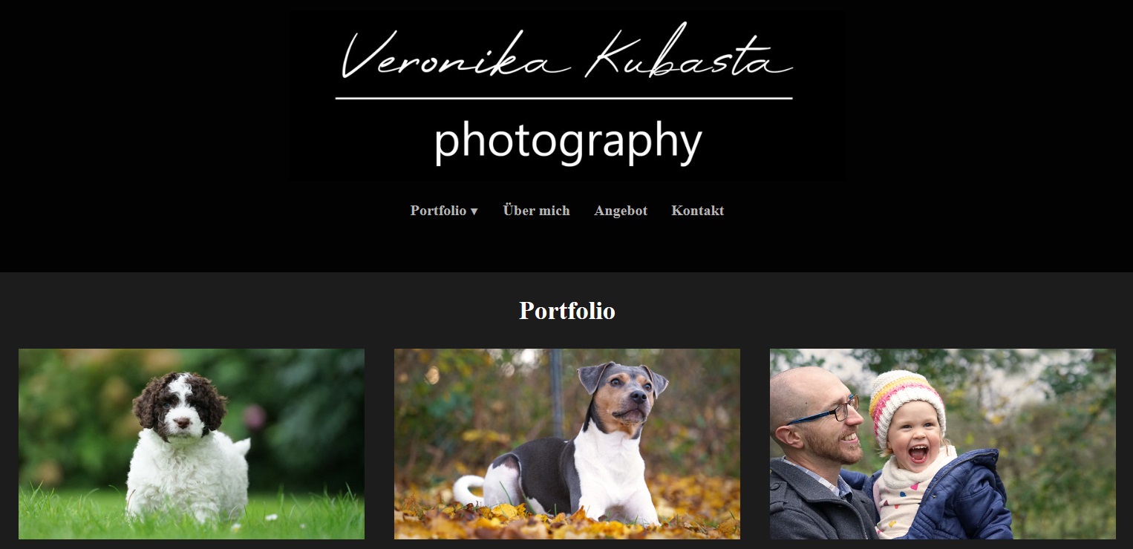The image size is (1133, 549).
Task: Click the 'photography' logo text
Action: pos(568,141)
